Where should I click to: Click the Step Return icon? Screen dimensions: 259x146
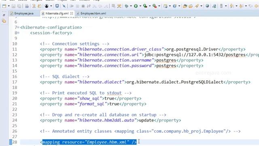pyautogui.click(x=106, y=6)
